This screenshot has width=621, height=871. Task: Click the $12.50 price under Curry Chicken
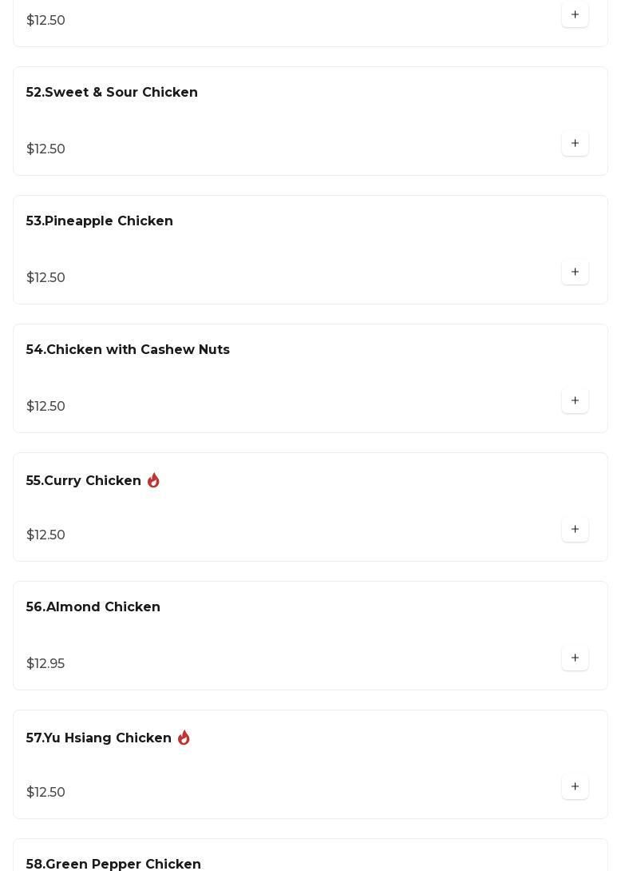click(45, 535)
